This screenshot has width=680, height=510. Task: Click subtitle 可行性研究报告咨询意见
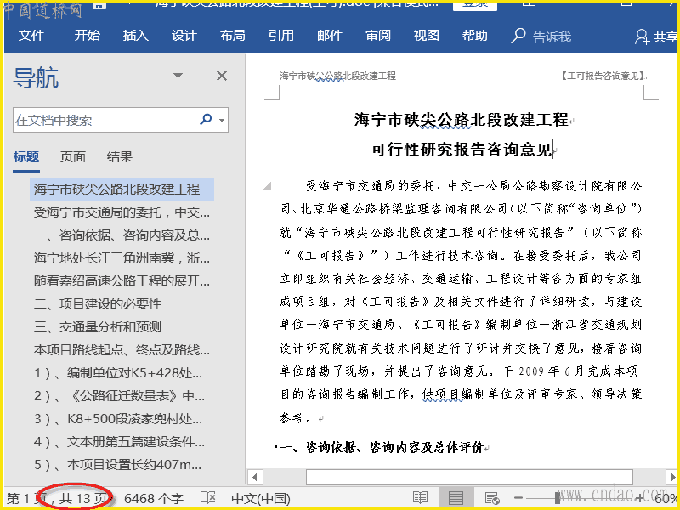pos(462,150)
